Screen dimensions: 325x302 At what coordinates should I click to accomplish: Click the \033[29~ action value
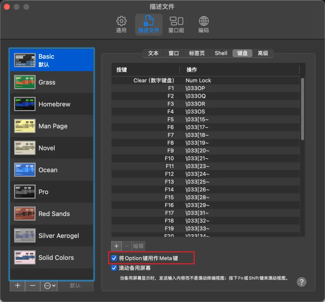(197, 205)
